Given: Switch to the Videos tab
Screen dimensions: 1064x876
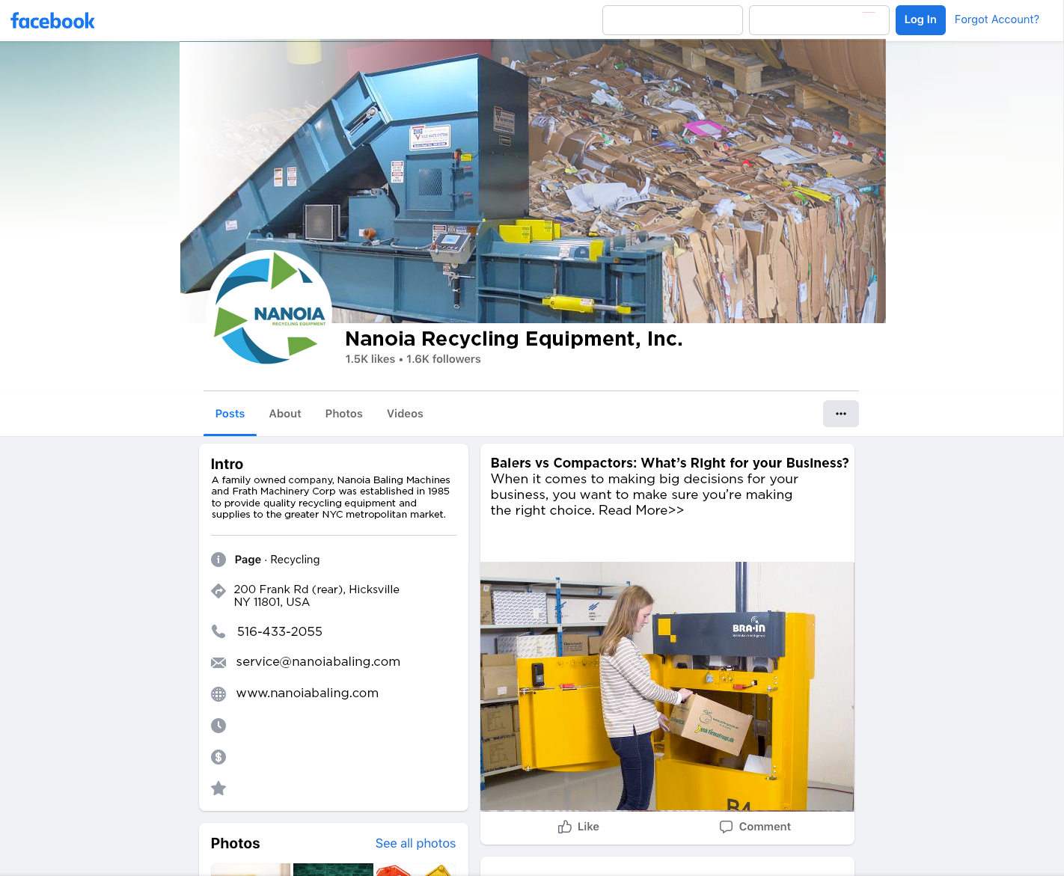Looking at the screenshot, I should click(x=405, y=414).
